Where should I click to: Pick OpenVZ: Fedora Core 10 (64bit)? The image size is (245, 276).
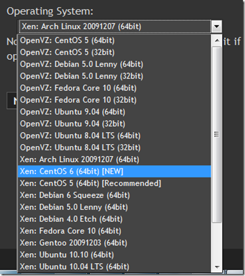click(x=115, y=88)
